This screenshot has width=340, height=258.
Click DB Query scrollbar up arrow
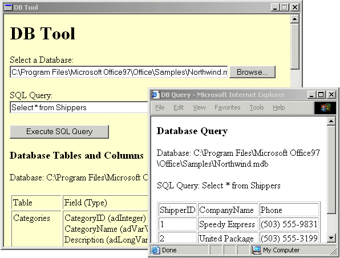(331, 122)
